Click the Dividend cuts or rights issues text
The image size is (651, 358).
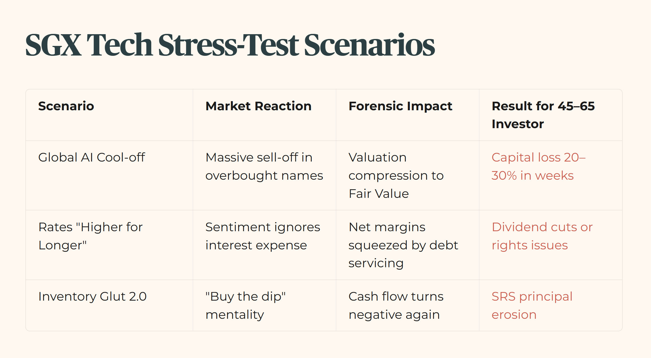coord(542,236)
